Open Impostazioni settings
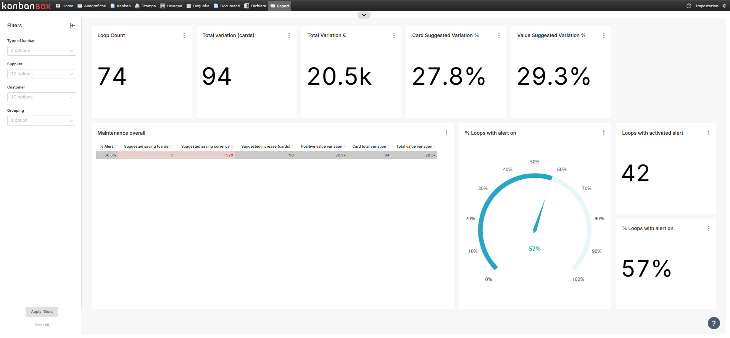Screen dimensions: 730x338 pyautogui.click(x=707, y=6)
